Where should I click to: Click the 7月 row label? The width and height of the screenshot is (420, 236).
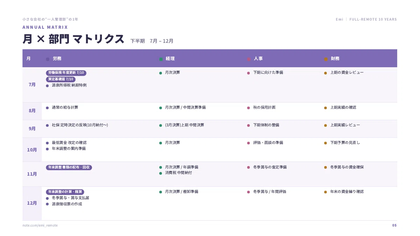tap(32, 85)
